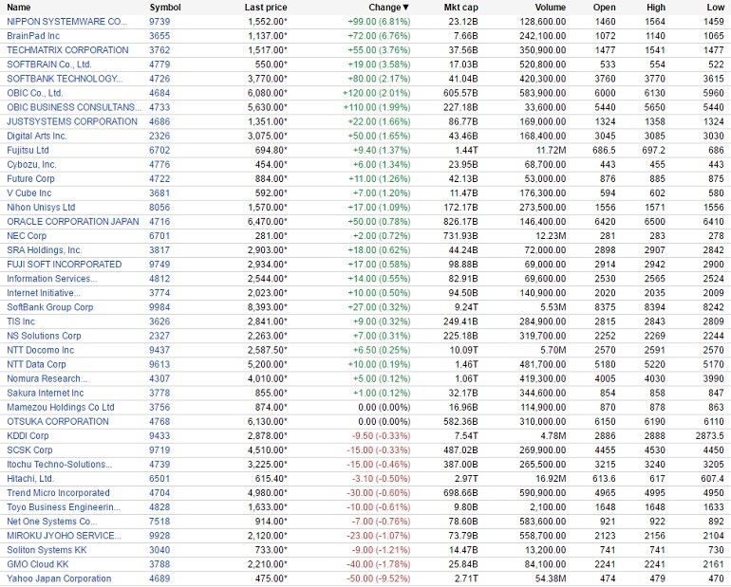Open OBIC BUSINESS CONSULTANS... link
Viewport: 731px width, 587px height.
point(74,107)
